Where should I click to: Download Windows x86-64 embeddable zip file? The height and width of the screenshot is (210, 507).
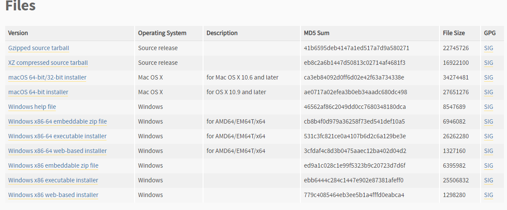(x=57, y=121)
